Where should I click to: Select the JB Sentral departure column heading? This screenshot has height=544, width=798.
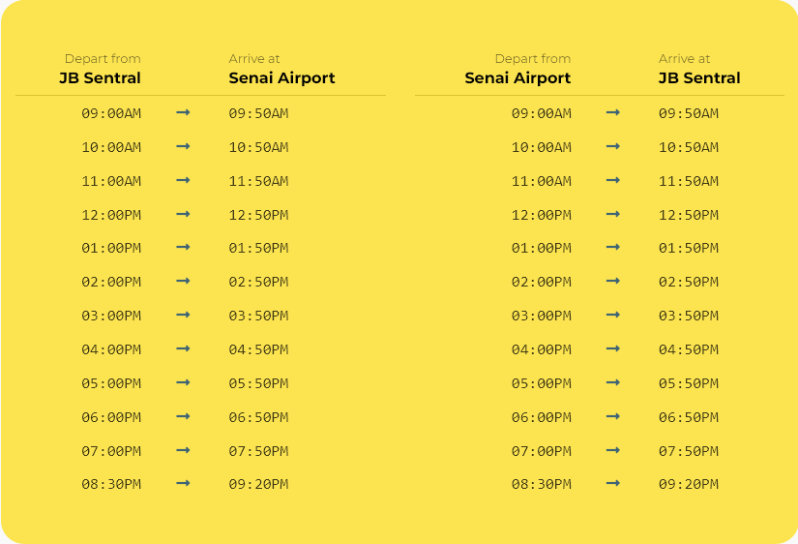(100, 78)
